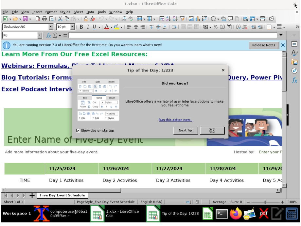The width and height of the screenshot is (301, 226).
Task: Click the Spelling check icon
Action: click(x=131, y=19)
